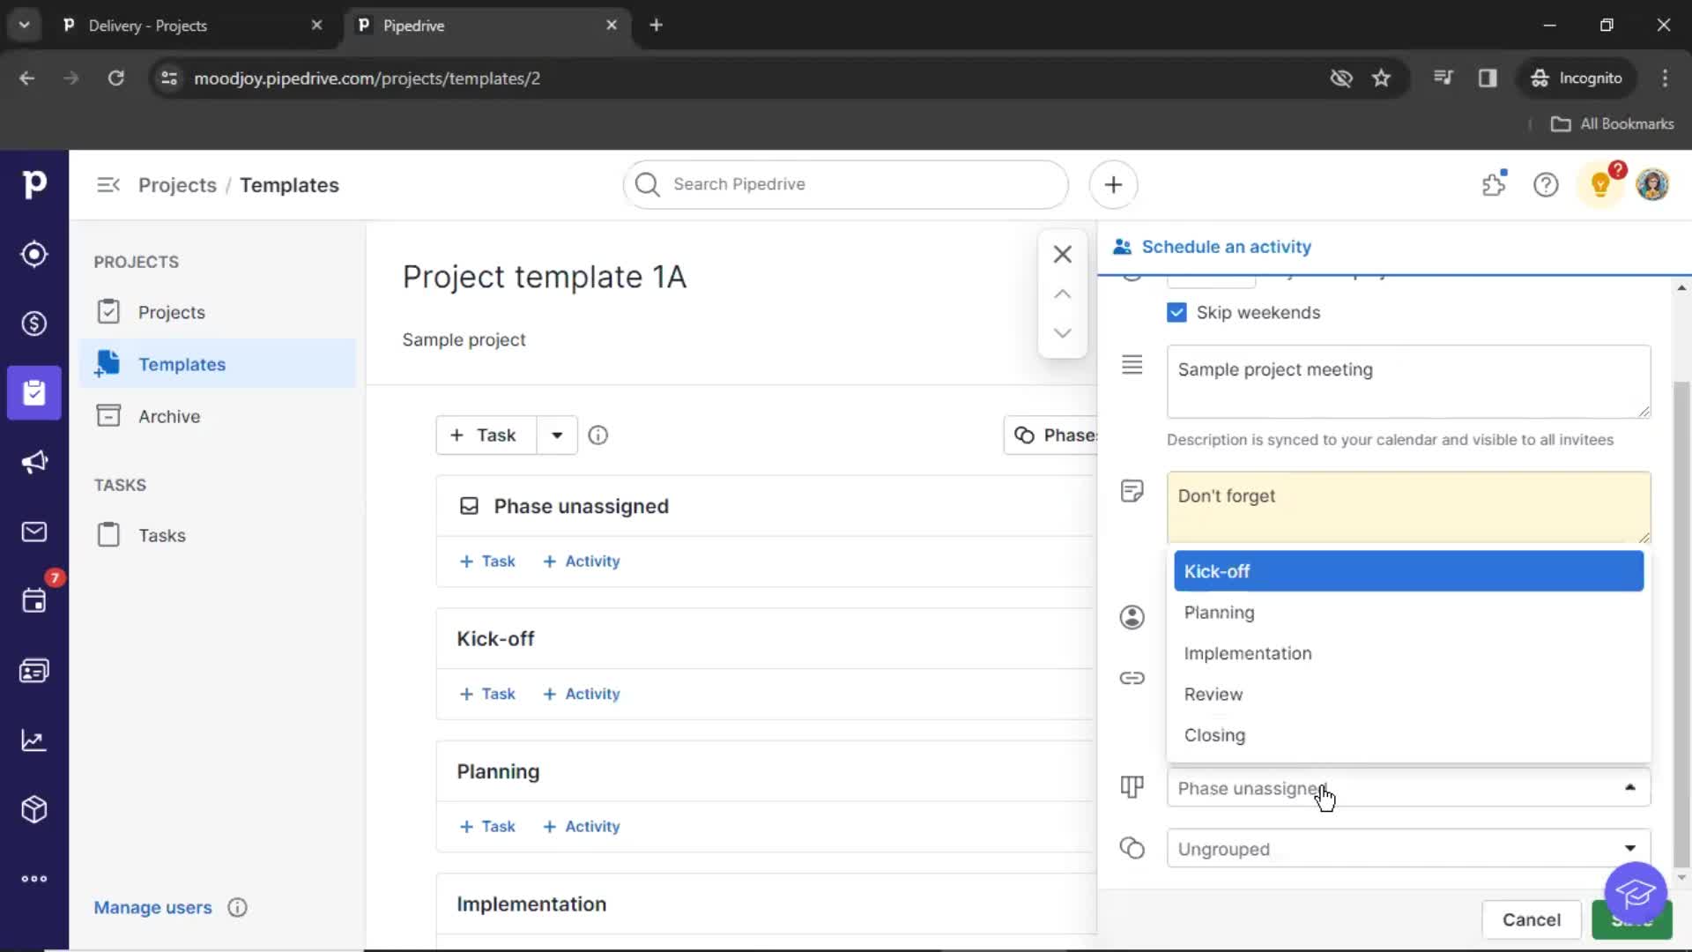Click the Cancel button
This screenshot has height=952, width=1692.
point(1532,919)
